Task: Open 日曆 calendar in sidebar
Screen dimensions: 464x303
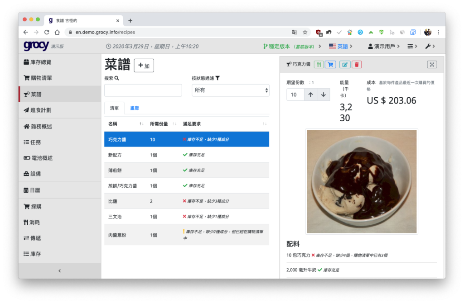Action: coord(60,190)
